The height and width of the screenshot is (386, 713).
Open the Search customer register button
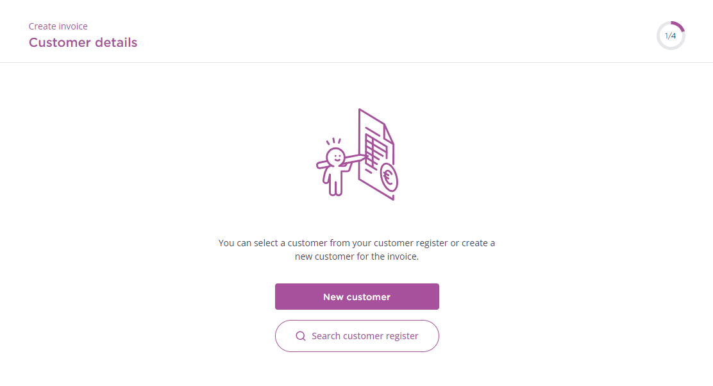click(357, 336)
